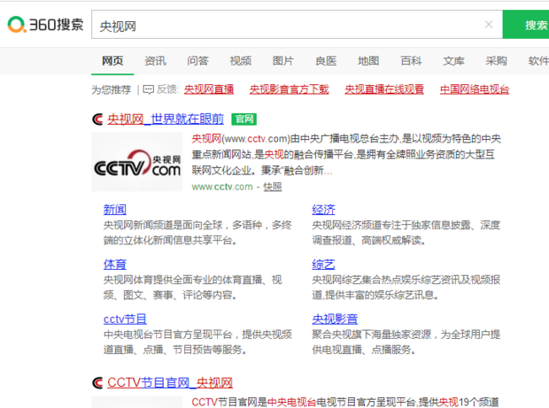Open the 体育 sublink

tap(115, 265)
